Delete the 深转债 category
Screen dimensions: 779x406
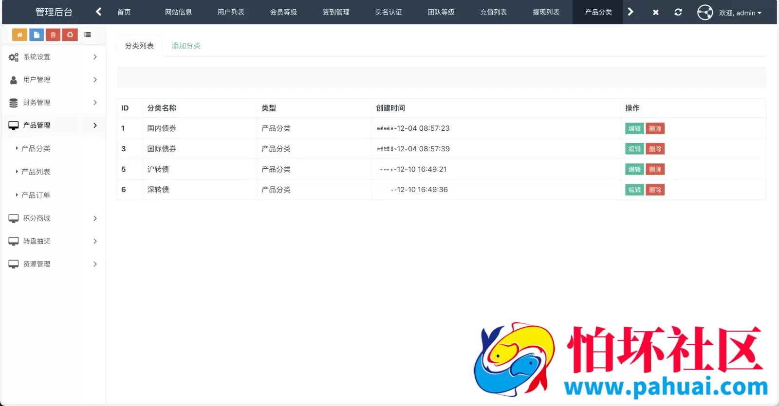pyautogui.click(x=655, y=190)
